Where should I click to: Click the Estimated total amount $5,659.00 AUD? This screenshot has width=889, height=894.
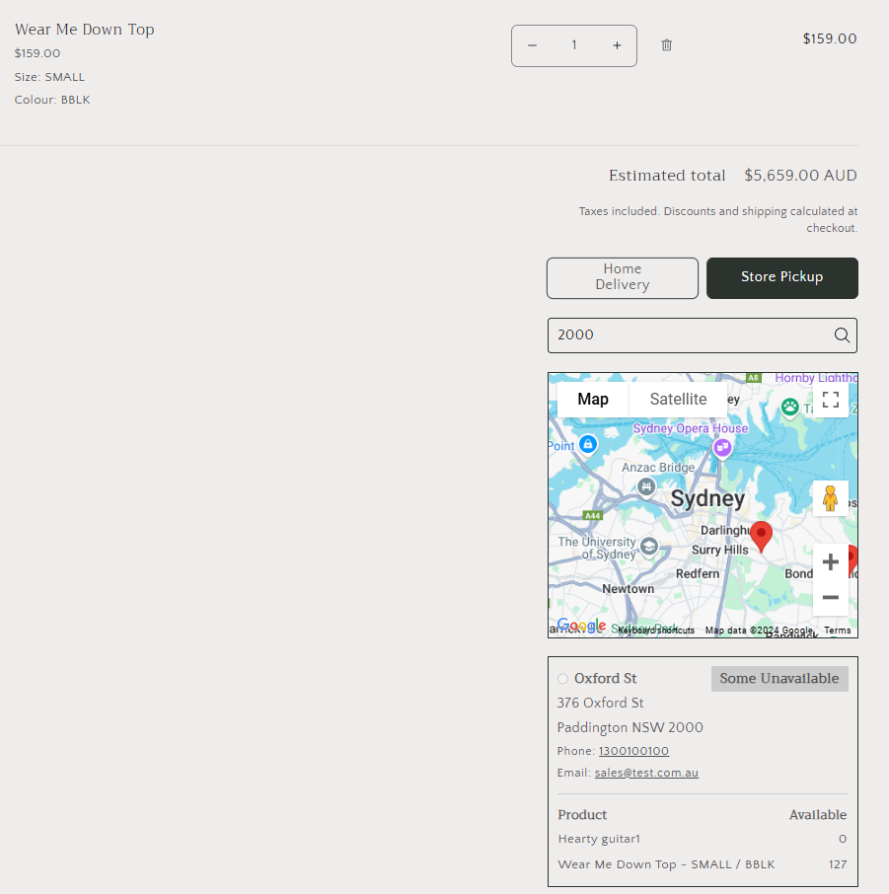800,175
